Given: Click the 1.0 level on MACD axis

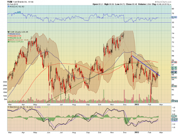Looking at the screenshot, I should click(x=174, y=111).
